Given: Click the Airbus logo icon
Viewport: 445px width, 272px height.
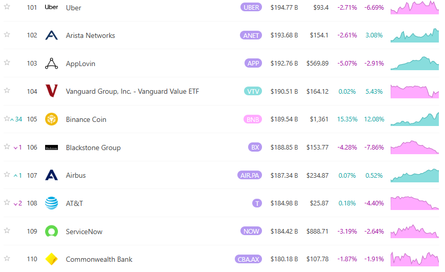Looking at the screenshot, I should tap(51, 175).
